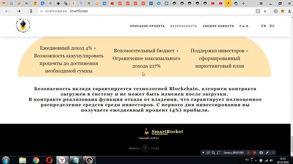
Task: Close the recorder toolbar
Action: coord(273,153)
